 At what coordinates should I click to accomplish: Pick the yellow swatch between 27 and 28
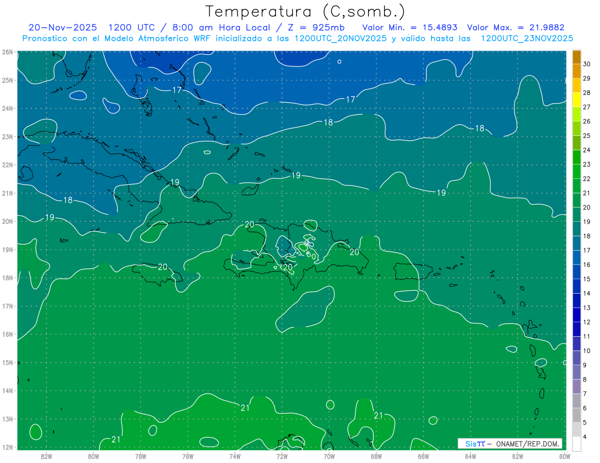point(576,100)
